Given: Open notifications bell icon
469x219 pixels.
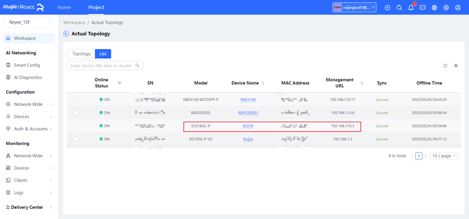Looking at the screenshot, I should pyautogui.click(x=411, y=8).
